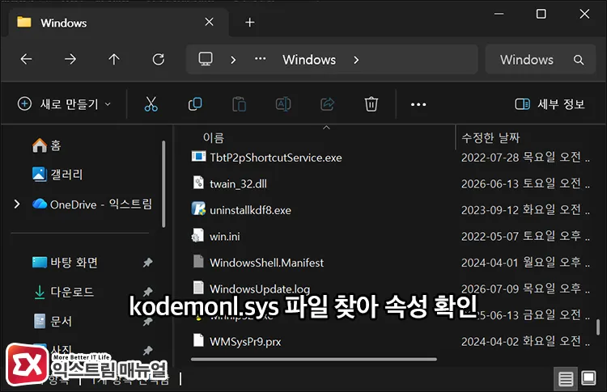Click the navigation pane scrollbar

pos(163,183)
